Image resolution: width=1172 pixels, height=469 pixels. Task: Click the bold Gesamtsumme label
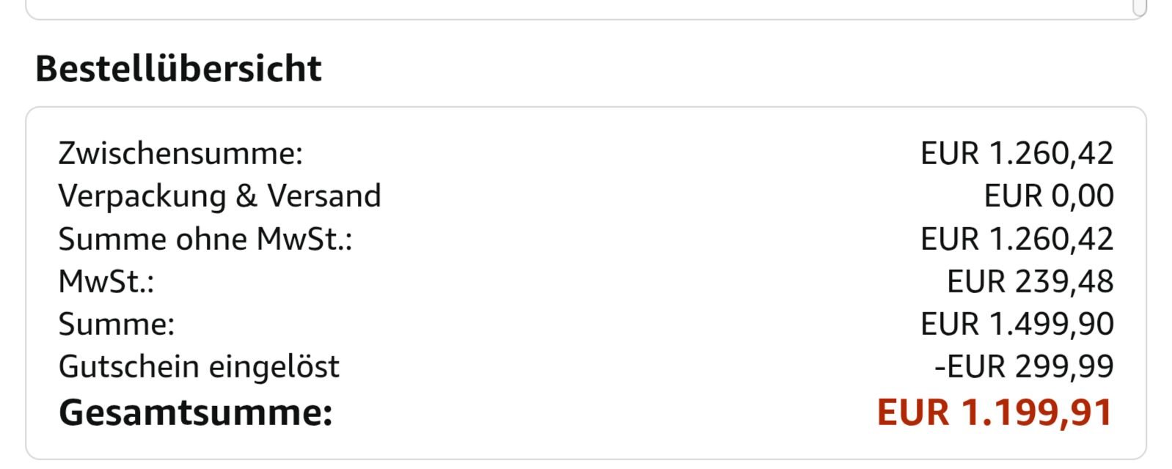pyautogui.click(x=196, y=413)
